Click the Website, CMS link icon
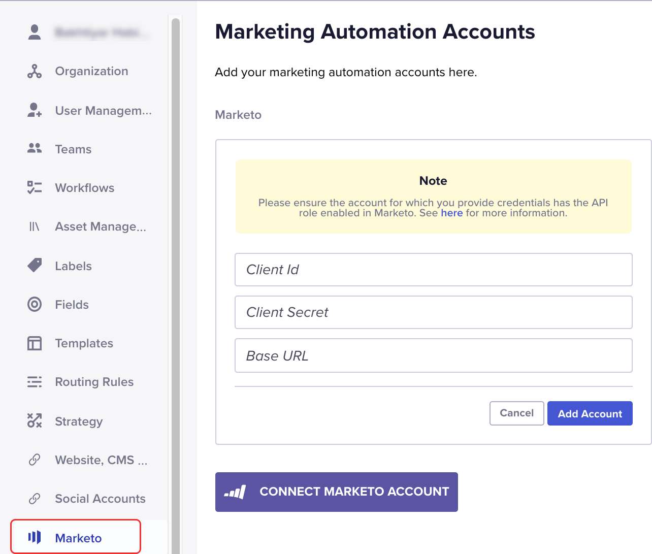The width and height of the screenshot is (652, 554). pyautogui.click(x=35, y=460)
